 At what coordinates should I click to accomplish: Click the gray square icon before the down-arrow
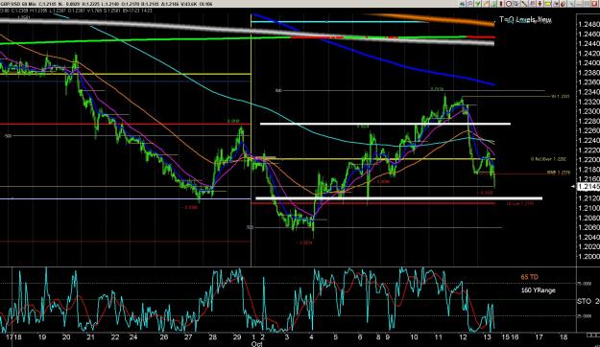click(532, 4)
